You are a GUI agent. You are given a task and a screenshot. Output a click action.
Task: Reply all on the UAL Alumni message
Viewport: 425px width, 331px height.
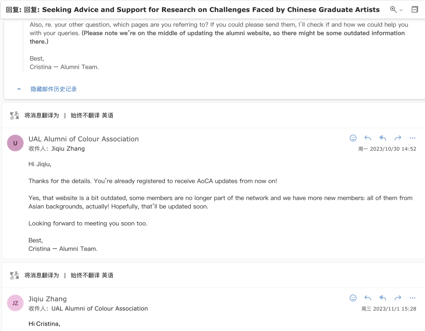tap(383, 138)
